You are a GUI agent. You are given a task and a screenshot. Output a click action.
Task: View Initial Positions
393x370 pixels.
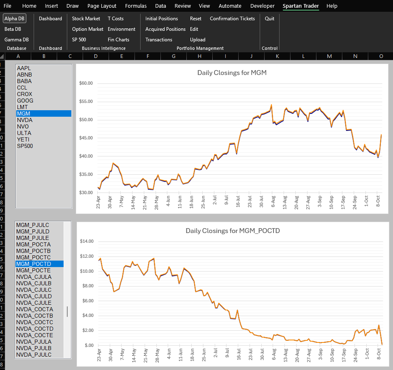click(x=161, y=18)
